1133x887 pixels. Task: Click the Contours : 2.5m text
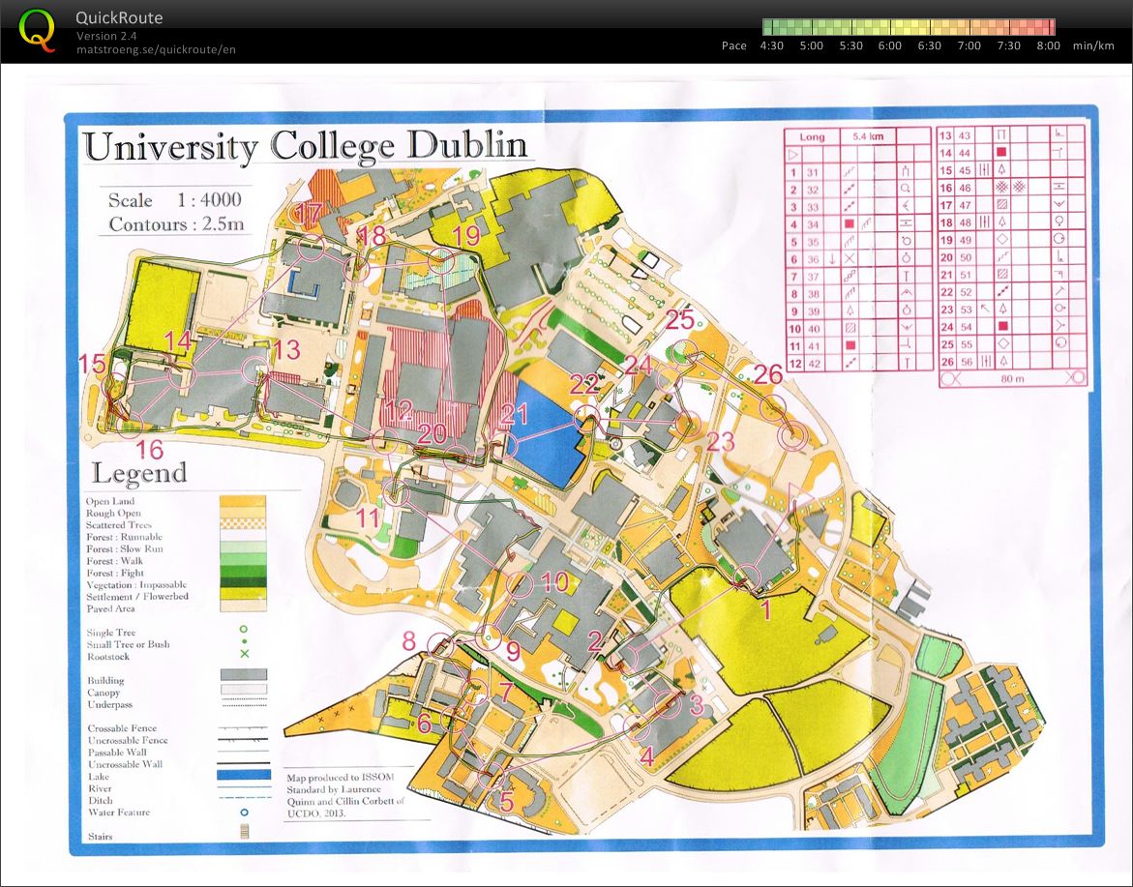tap(177, 223)
